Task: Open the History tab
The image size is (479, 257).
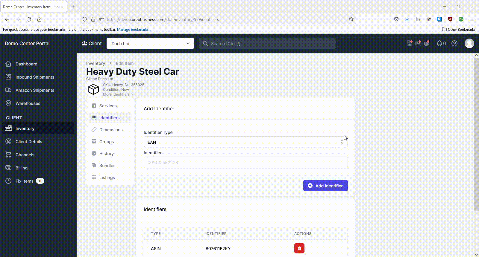Action: (x=110, y=154)
